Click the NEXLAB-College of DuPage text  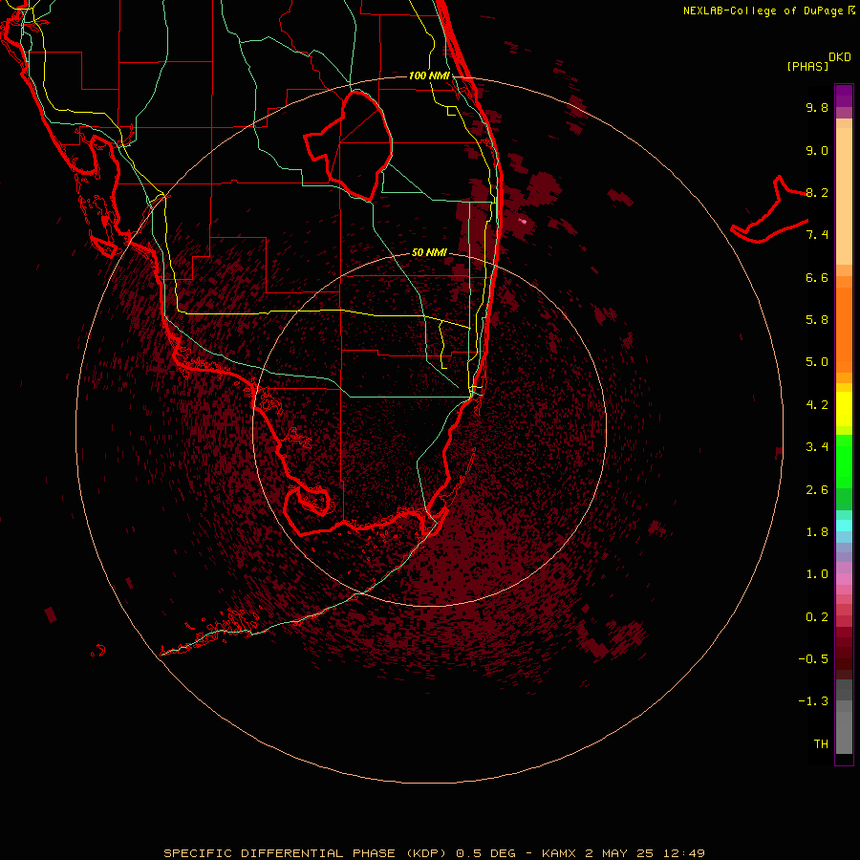(x=763, y=11)
